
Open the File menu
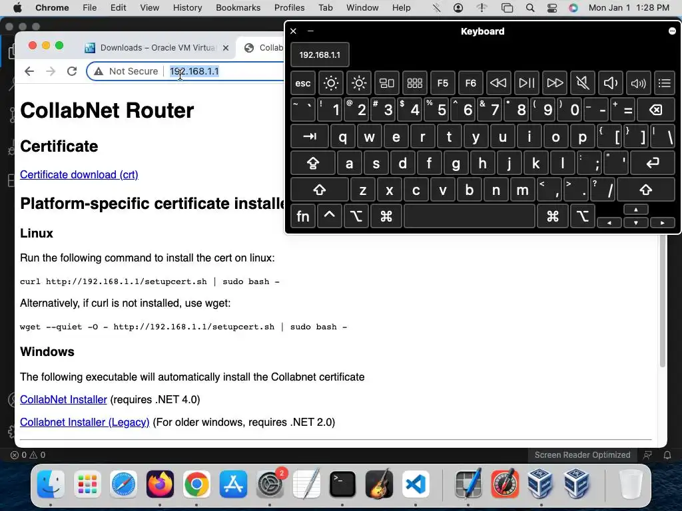coord(90,7)
